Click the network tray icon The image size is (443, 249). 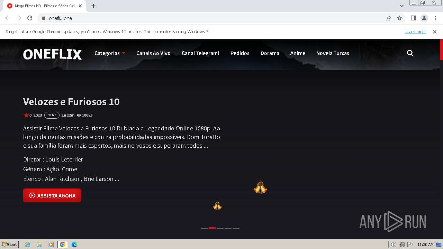(x=402, y=245)
